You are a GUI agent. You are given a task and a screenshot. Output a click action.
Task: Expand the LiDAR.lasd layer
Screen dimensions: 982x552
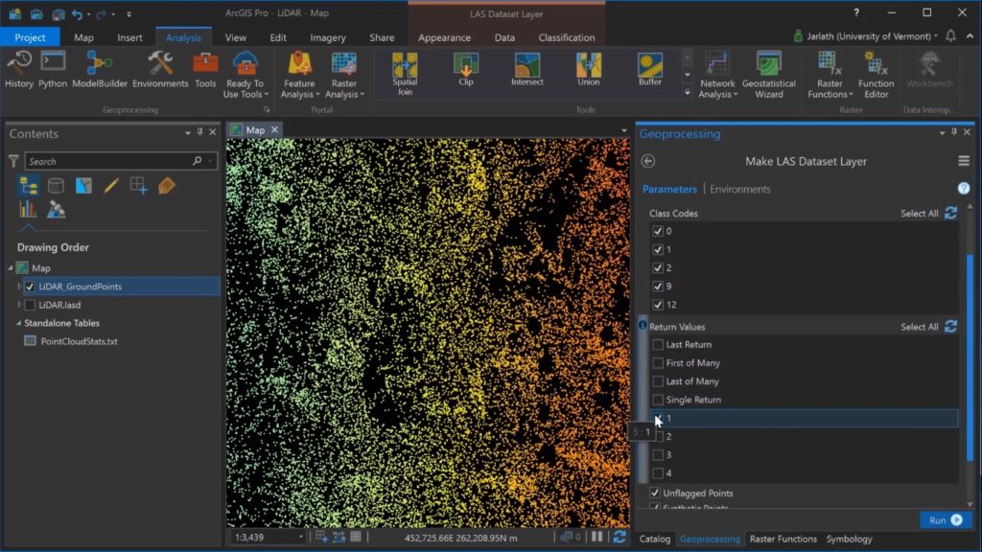coord(19,305)
